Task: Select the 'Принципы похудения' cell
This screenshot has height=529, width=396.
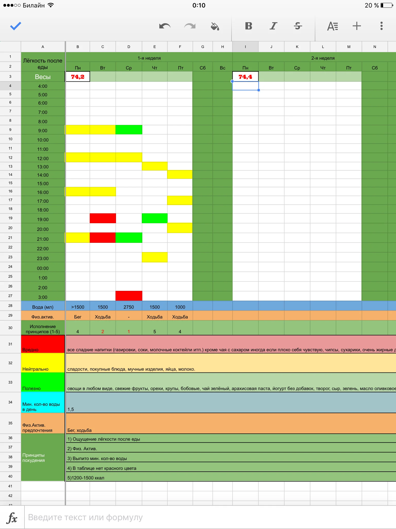Action: [43, 457]
